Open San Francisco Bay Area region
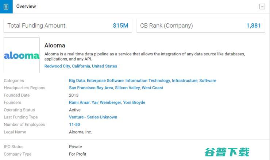The image size is (270, 160). pos(91,88)
